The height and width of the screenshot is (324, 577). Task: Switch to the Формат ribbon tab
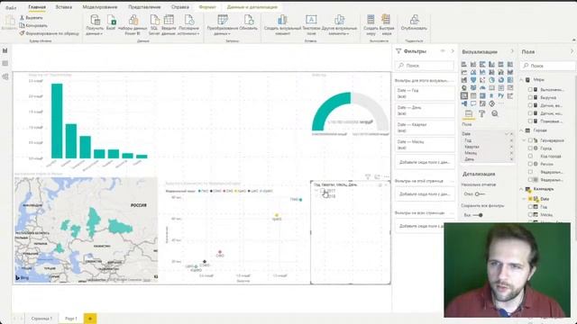(x=207, y=7)
